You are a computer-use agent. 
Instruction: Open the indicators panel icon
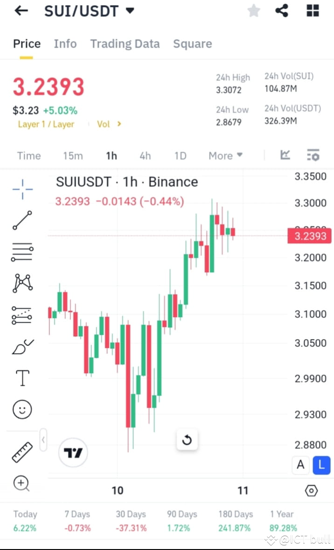pos(313,155)
